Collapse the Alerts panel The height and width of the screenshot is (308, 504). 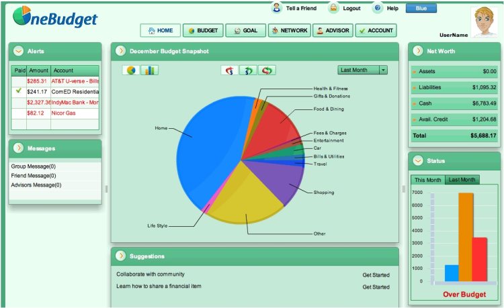pos(18,51)
